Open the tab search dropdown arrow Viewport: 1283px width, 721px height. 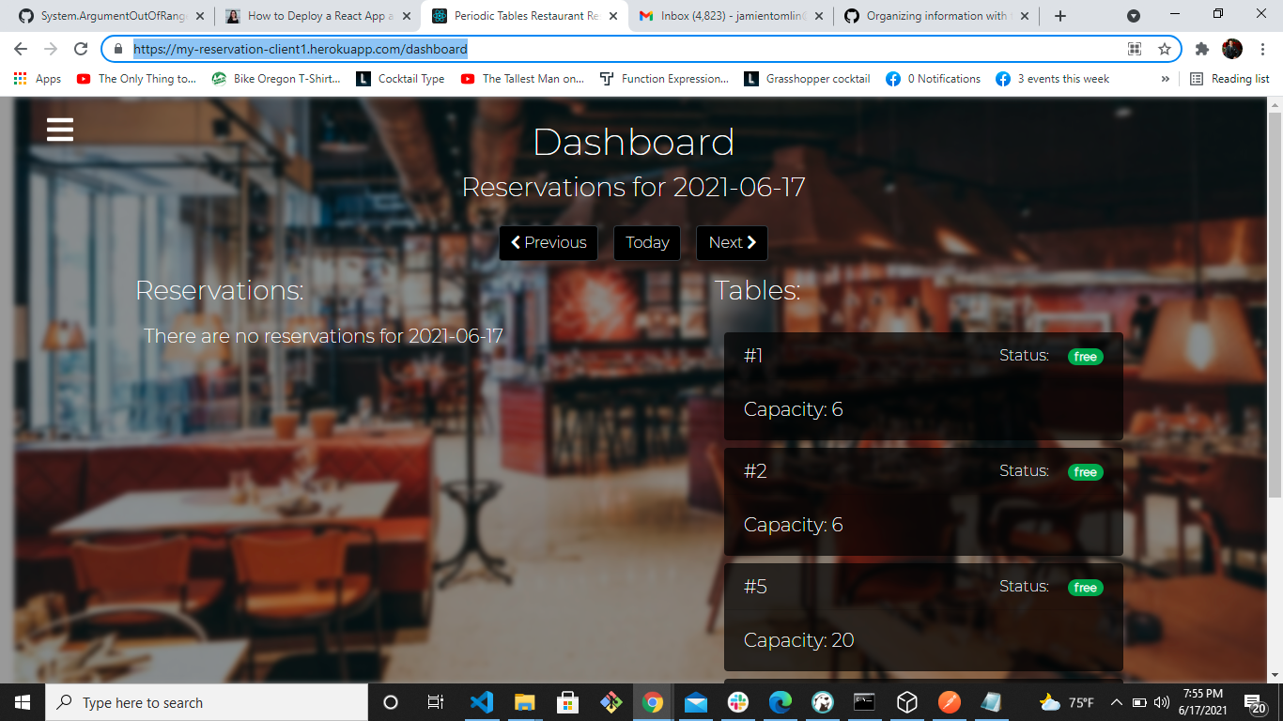1134,16
